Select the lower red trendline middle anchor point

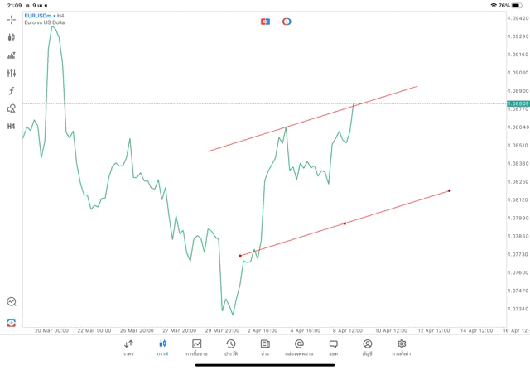344,223
